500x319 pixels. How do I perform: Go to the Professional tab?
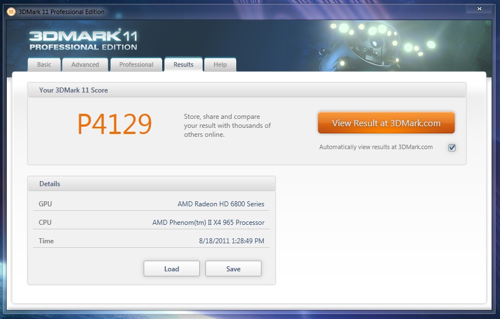point(136,64)
